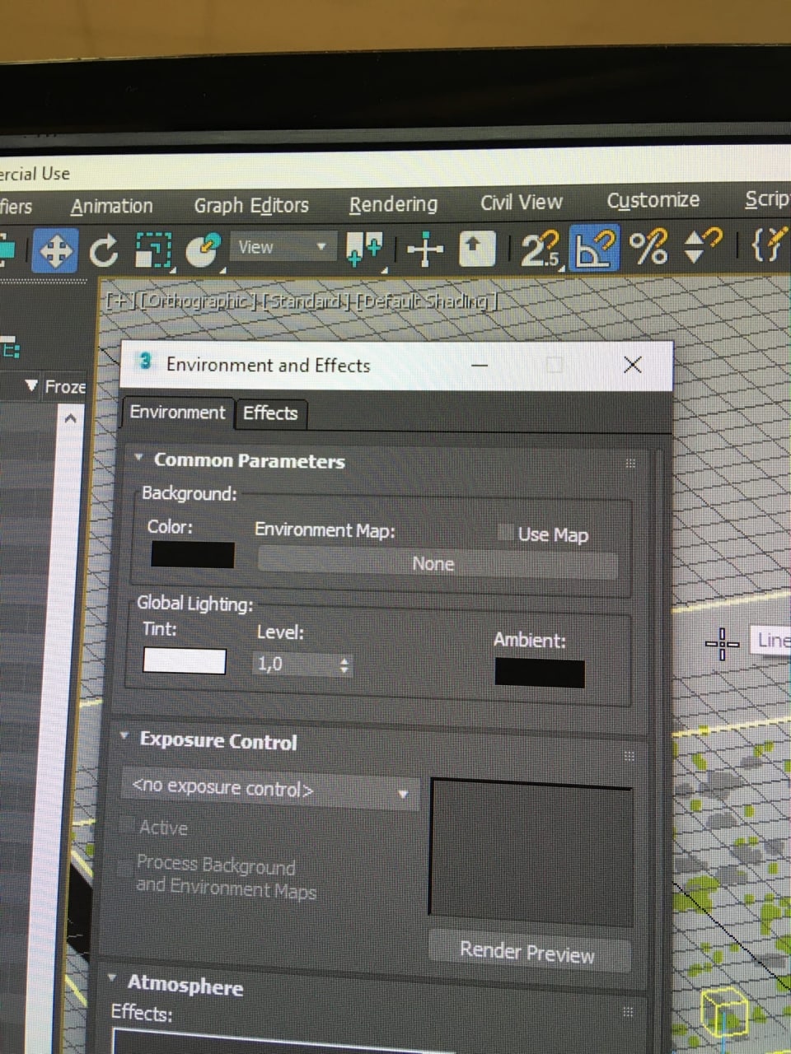The width and height of the screenshot is (791, 1054).
Task: Click Use Pivot Point Center icon
Action: 364,249
